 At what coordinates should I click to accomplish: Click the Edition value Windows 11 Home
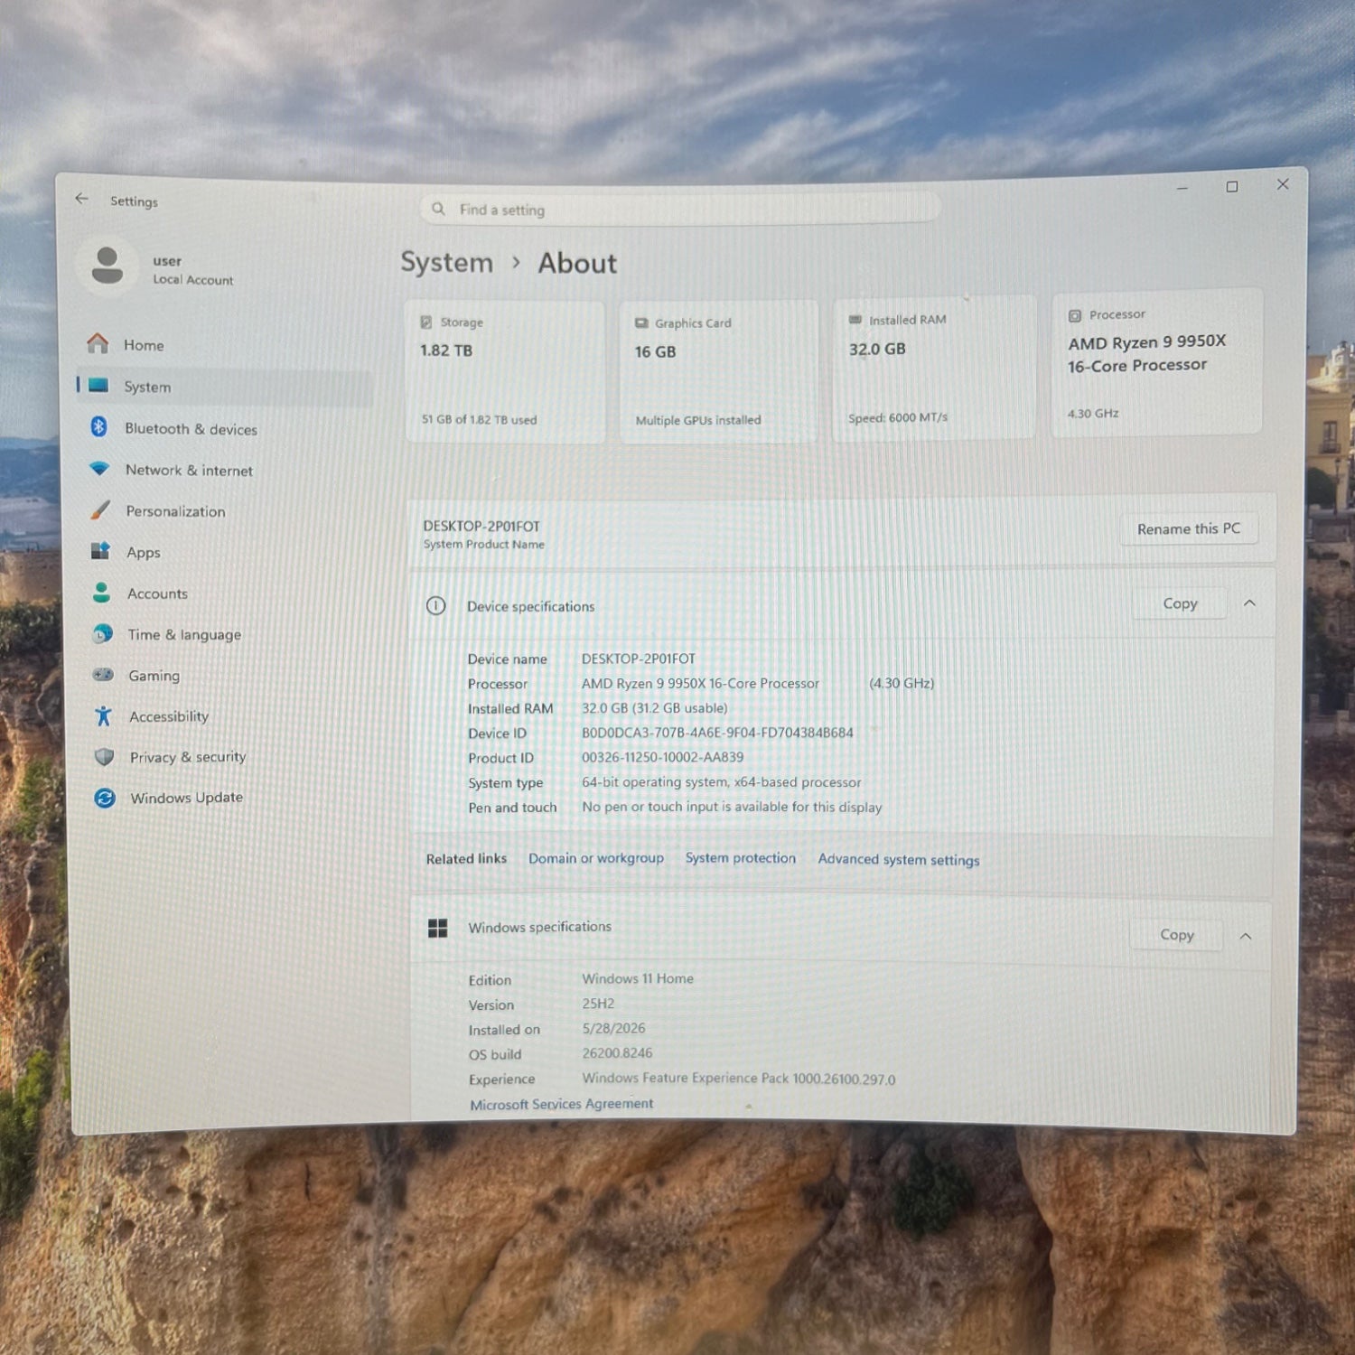638,978
